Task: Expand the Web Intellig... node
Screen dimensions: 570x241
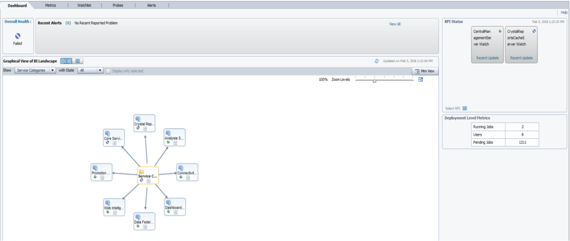Action: tap(115, 212)
